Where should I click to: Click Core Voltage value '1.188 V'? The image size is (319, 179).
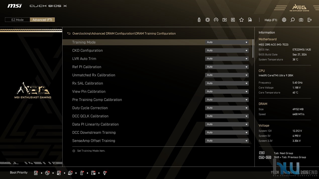pos(297,88)
